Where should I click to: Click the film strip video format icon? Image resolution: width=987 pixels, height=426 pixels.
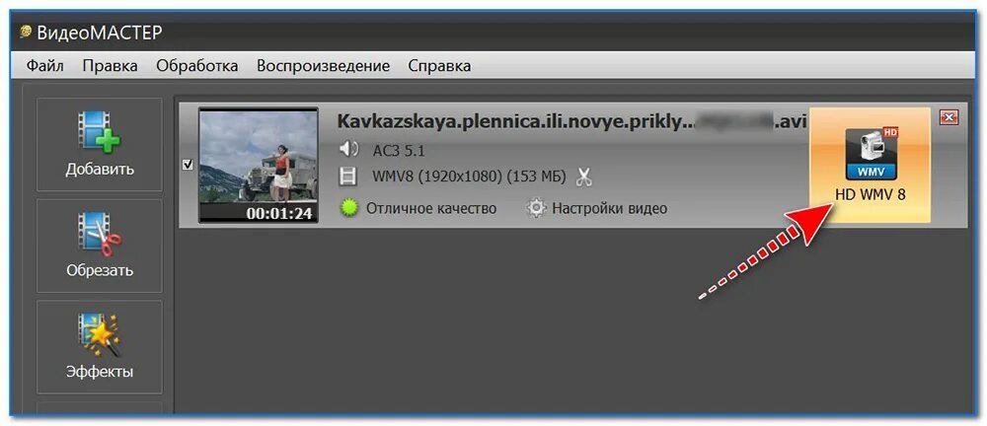(x=348, y=177)
